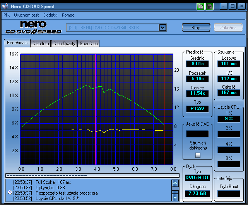Click log line 'Upłynęło: 0:38'
Viewport: 248px width, 205px height.
point(50,188)
